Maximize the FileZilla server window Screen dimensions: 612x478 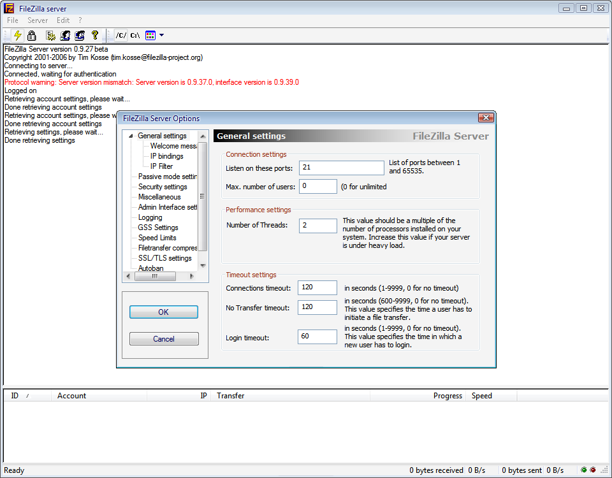click(583, 8)
